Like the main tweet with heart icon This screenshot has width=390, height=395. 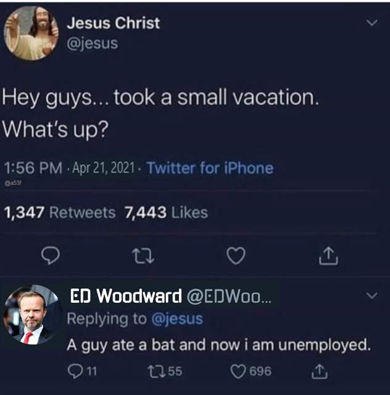[x=236, y=256]
